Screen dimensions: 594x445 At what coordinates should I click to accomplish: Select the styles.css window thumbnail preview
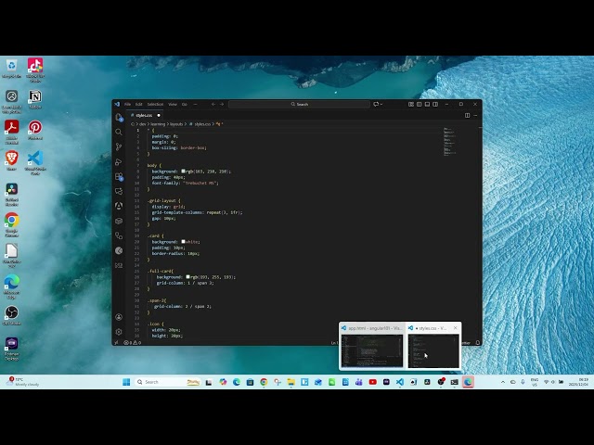tap(433, 350)
